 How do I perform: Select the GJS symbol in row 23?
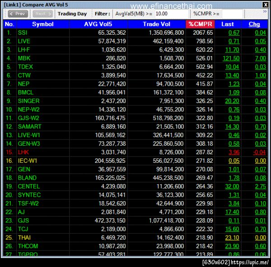click(x=23, y=221)
